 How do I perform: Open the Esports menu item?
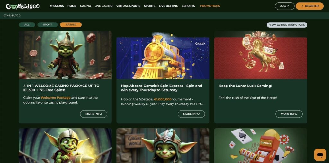click(188, 6)
